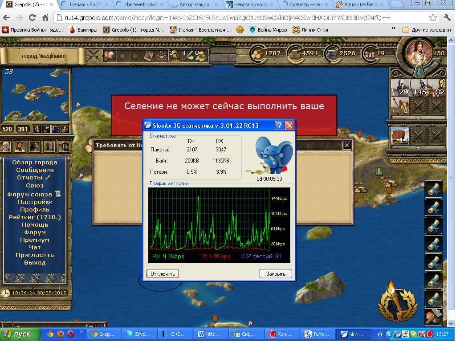Image resolution: width=456 pixels, height=342 pixels.
Task: Open troop movements sword icon showing 4
Action: point(188,56)
